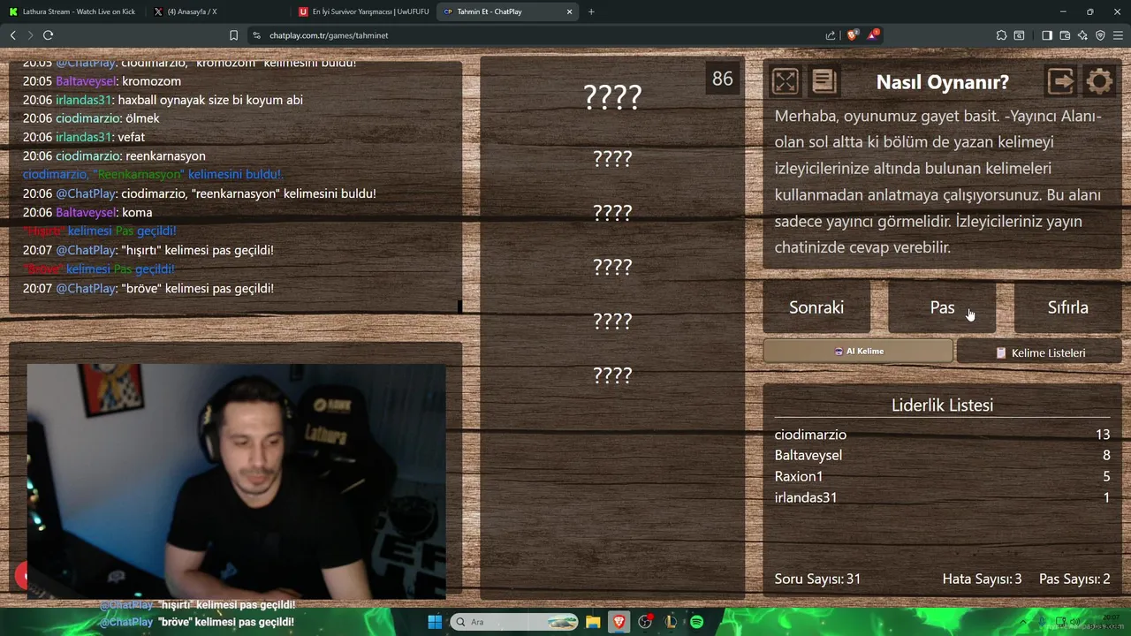This screenshot has height=636, width=1131.
Task: Click the streamer webcam video feed
Action: (x=236, y=481)
